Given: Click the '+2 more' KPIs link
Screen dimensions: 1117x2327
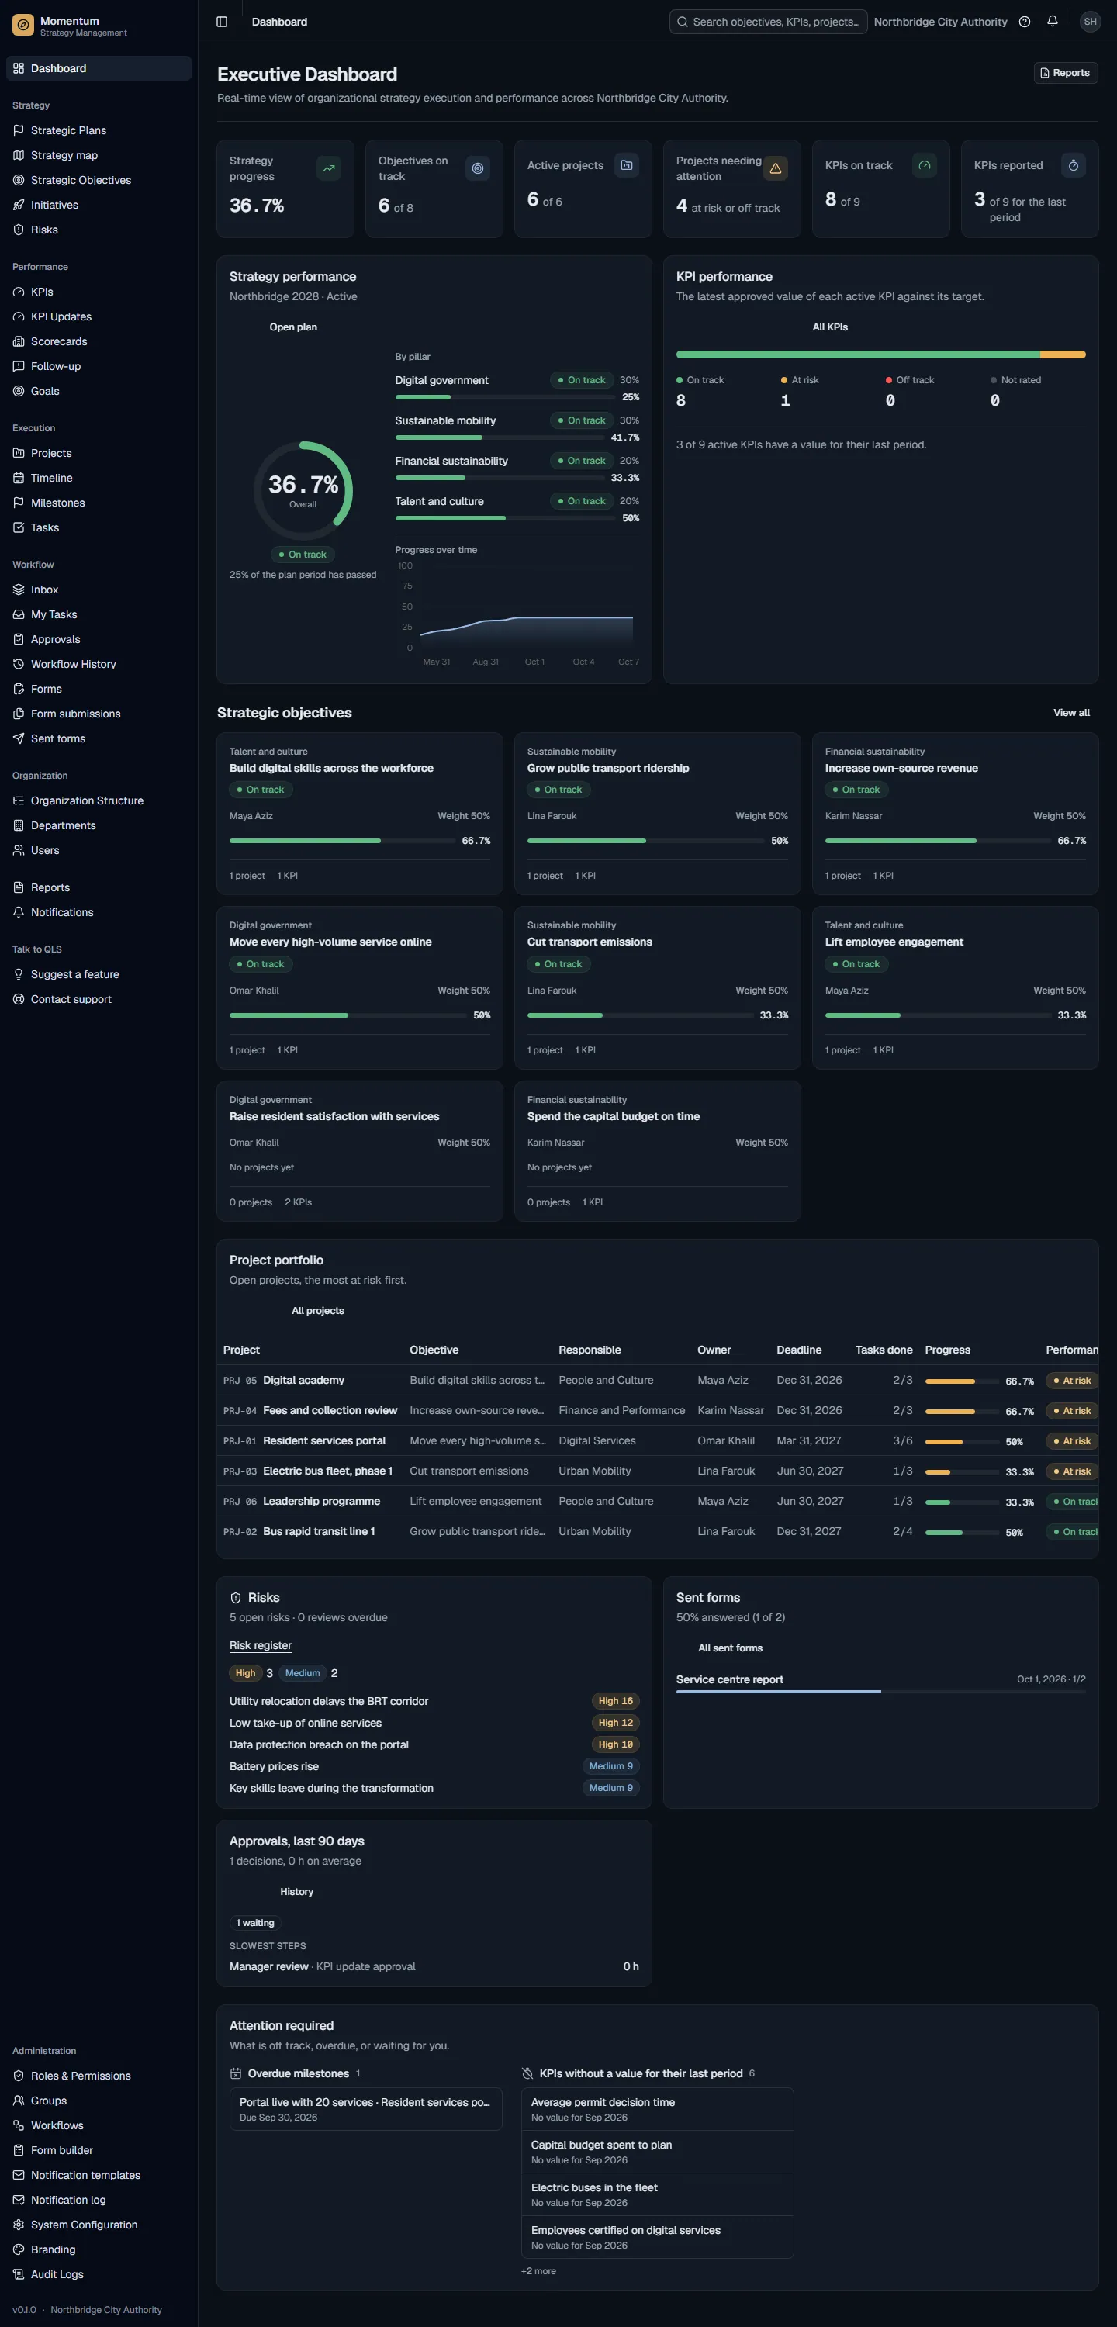Looking at the screenshot, I should [538, 2271].
